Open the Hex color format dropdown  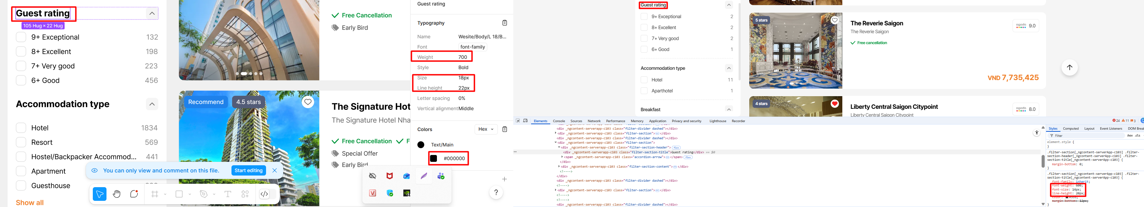(486, 129)
